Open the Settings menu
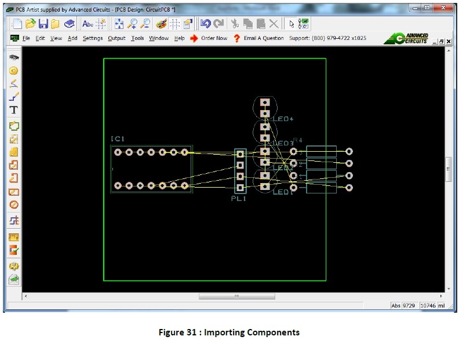Viewport: 459px width, 340px height. pos(93,38)
